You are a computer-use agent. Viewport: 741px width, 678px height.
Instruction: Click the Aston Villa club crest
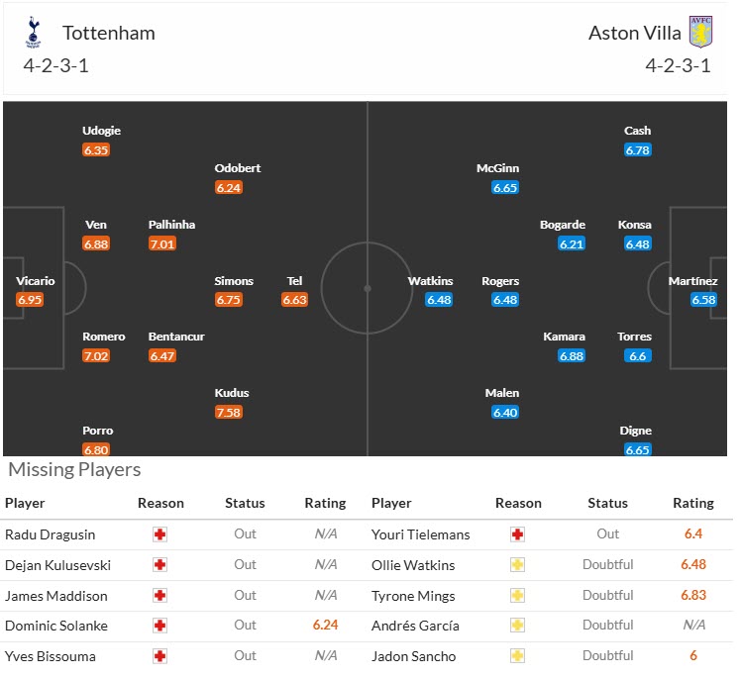pyautogui.click(x=700, y=32)
